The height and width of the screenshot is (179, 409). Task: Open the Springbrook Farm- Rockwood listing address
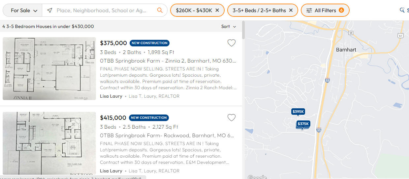coord(167,136)
